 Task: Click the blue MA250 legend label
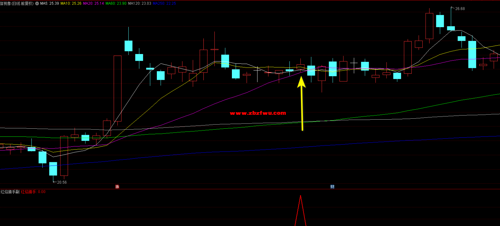coord(164,4)
